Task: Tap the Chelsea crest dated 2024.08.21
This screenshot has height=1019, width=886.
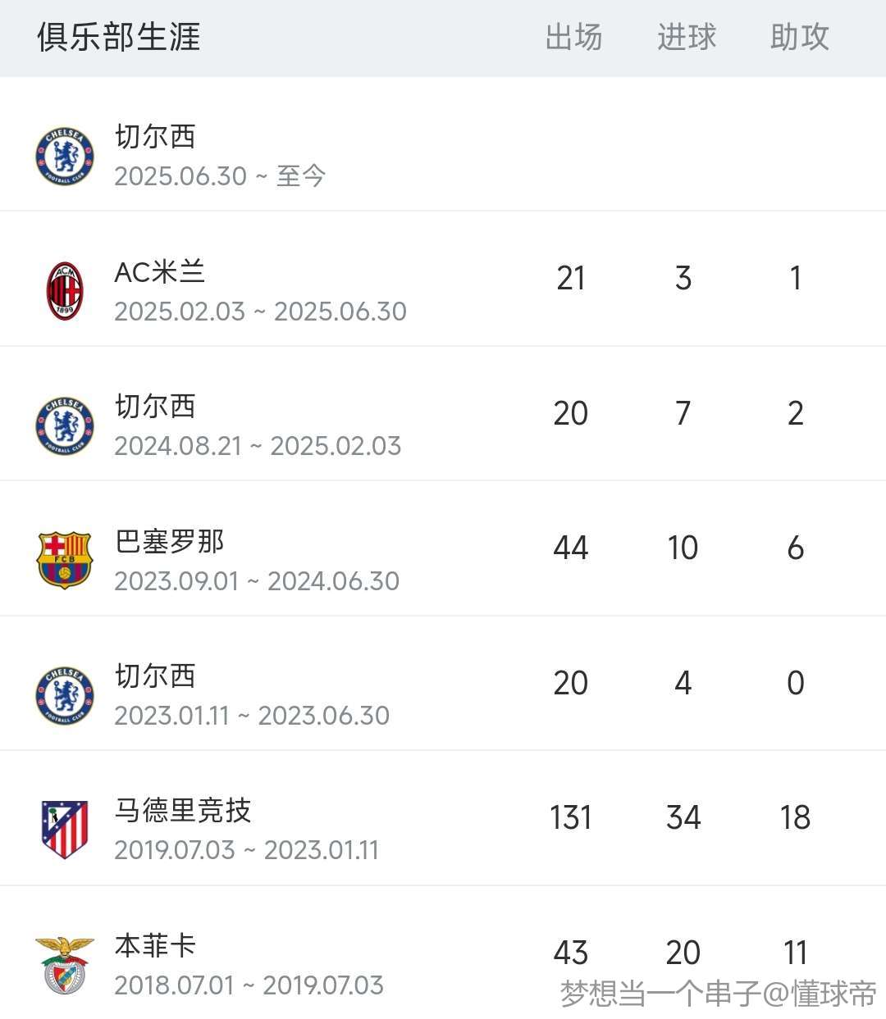Action: click(x=65, y=426)
